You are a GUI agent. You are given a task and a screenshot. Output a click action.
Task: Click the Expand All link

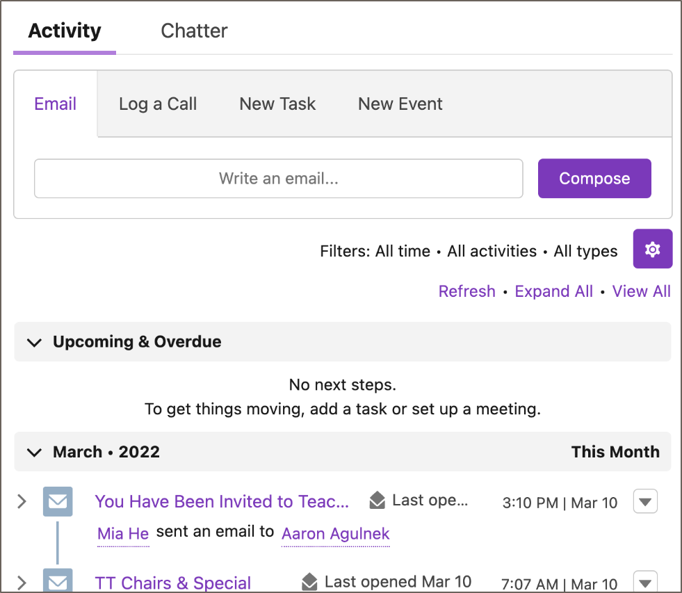click(x=553, y=291)
